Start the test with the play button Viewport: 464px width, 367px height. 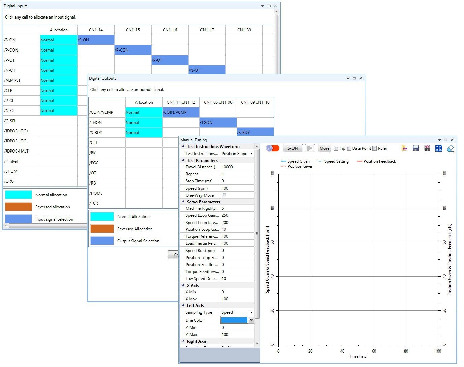pos(310,148)
